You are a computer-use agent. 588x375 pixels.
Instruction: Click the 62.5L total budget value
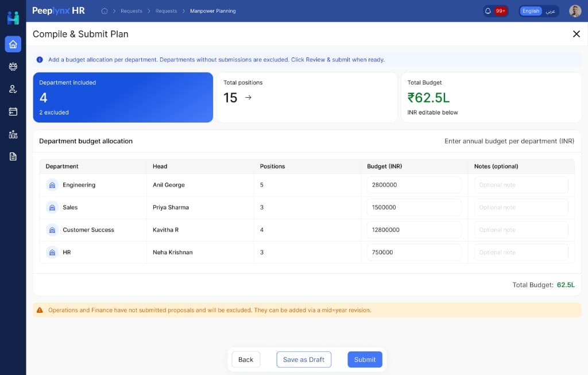(566, 285)
